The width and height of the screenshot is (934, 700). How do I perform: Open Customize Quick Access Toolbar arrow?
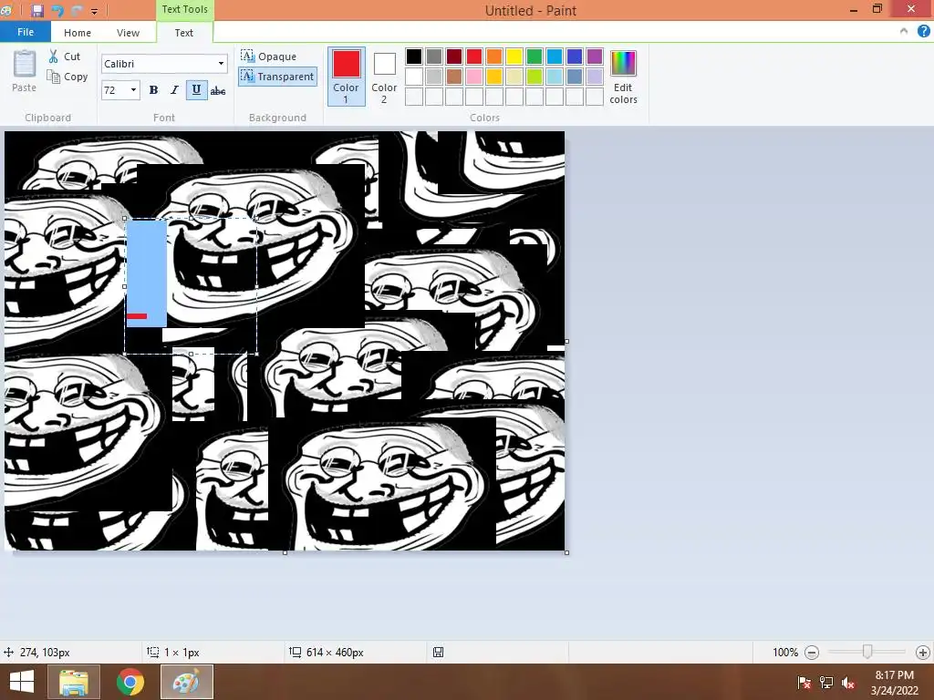pos(94,11)
